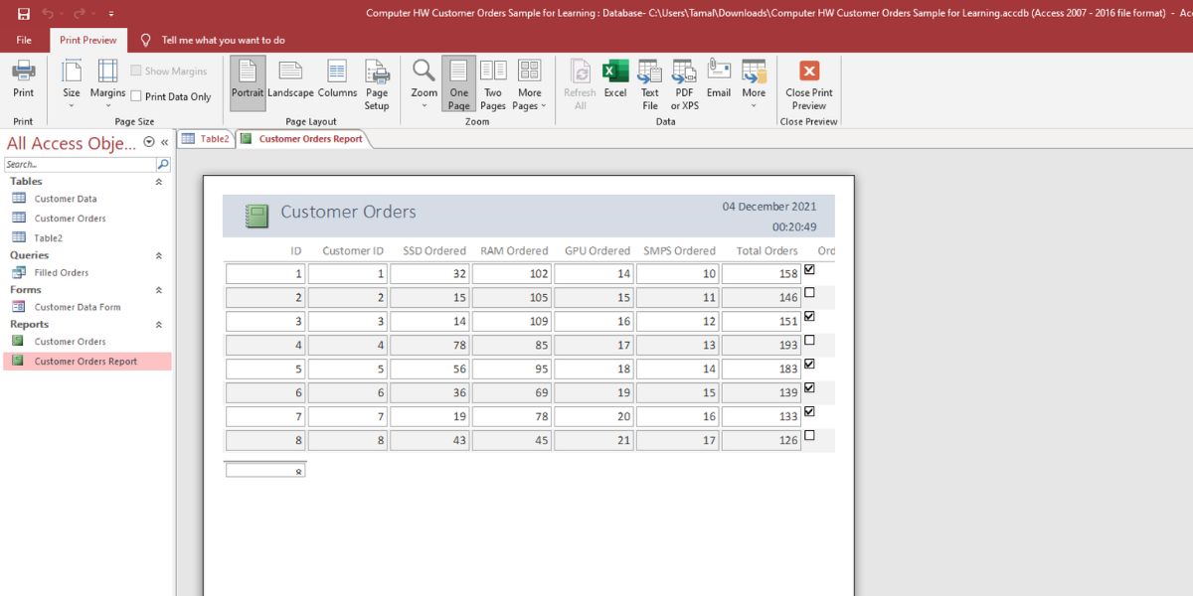Export report to Text File
The image size is (1193, 596).
[649, 83]
